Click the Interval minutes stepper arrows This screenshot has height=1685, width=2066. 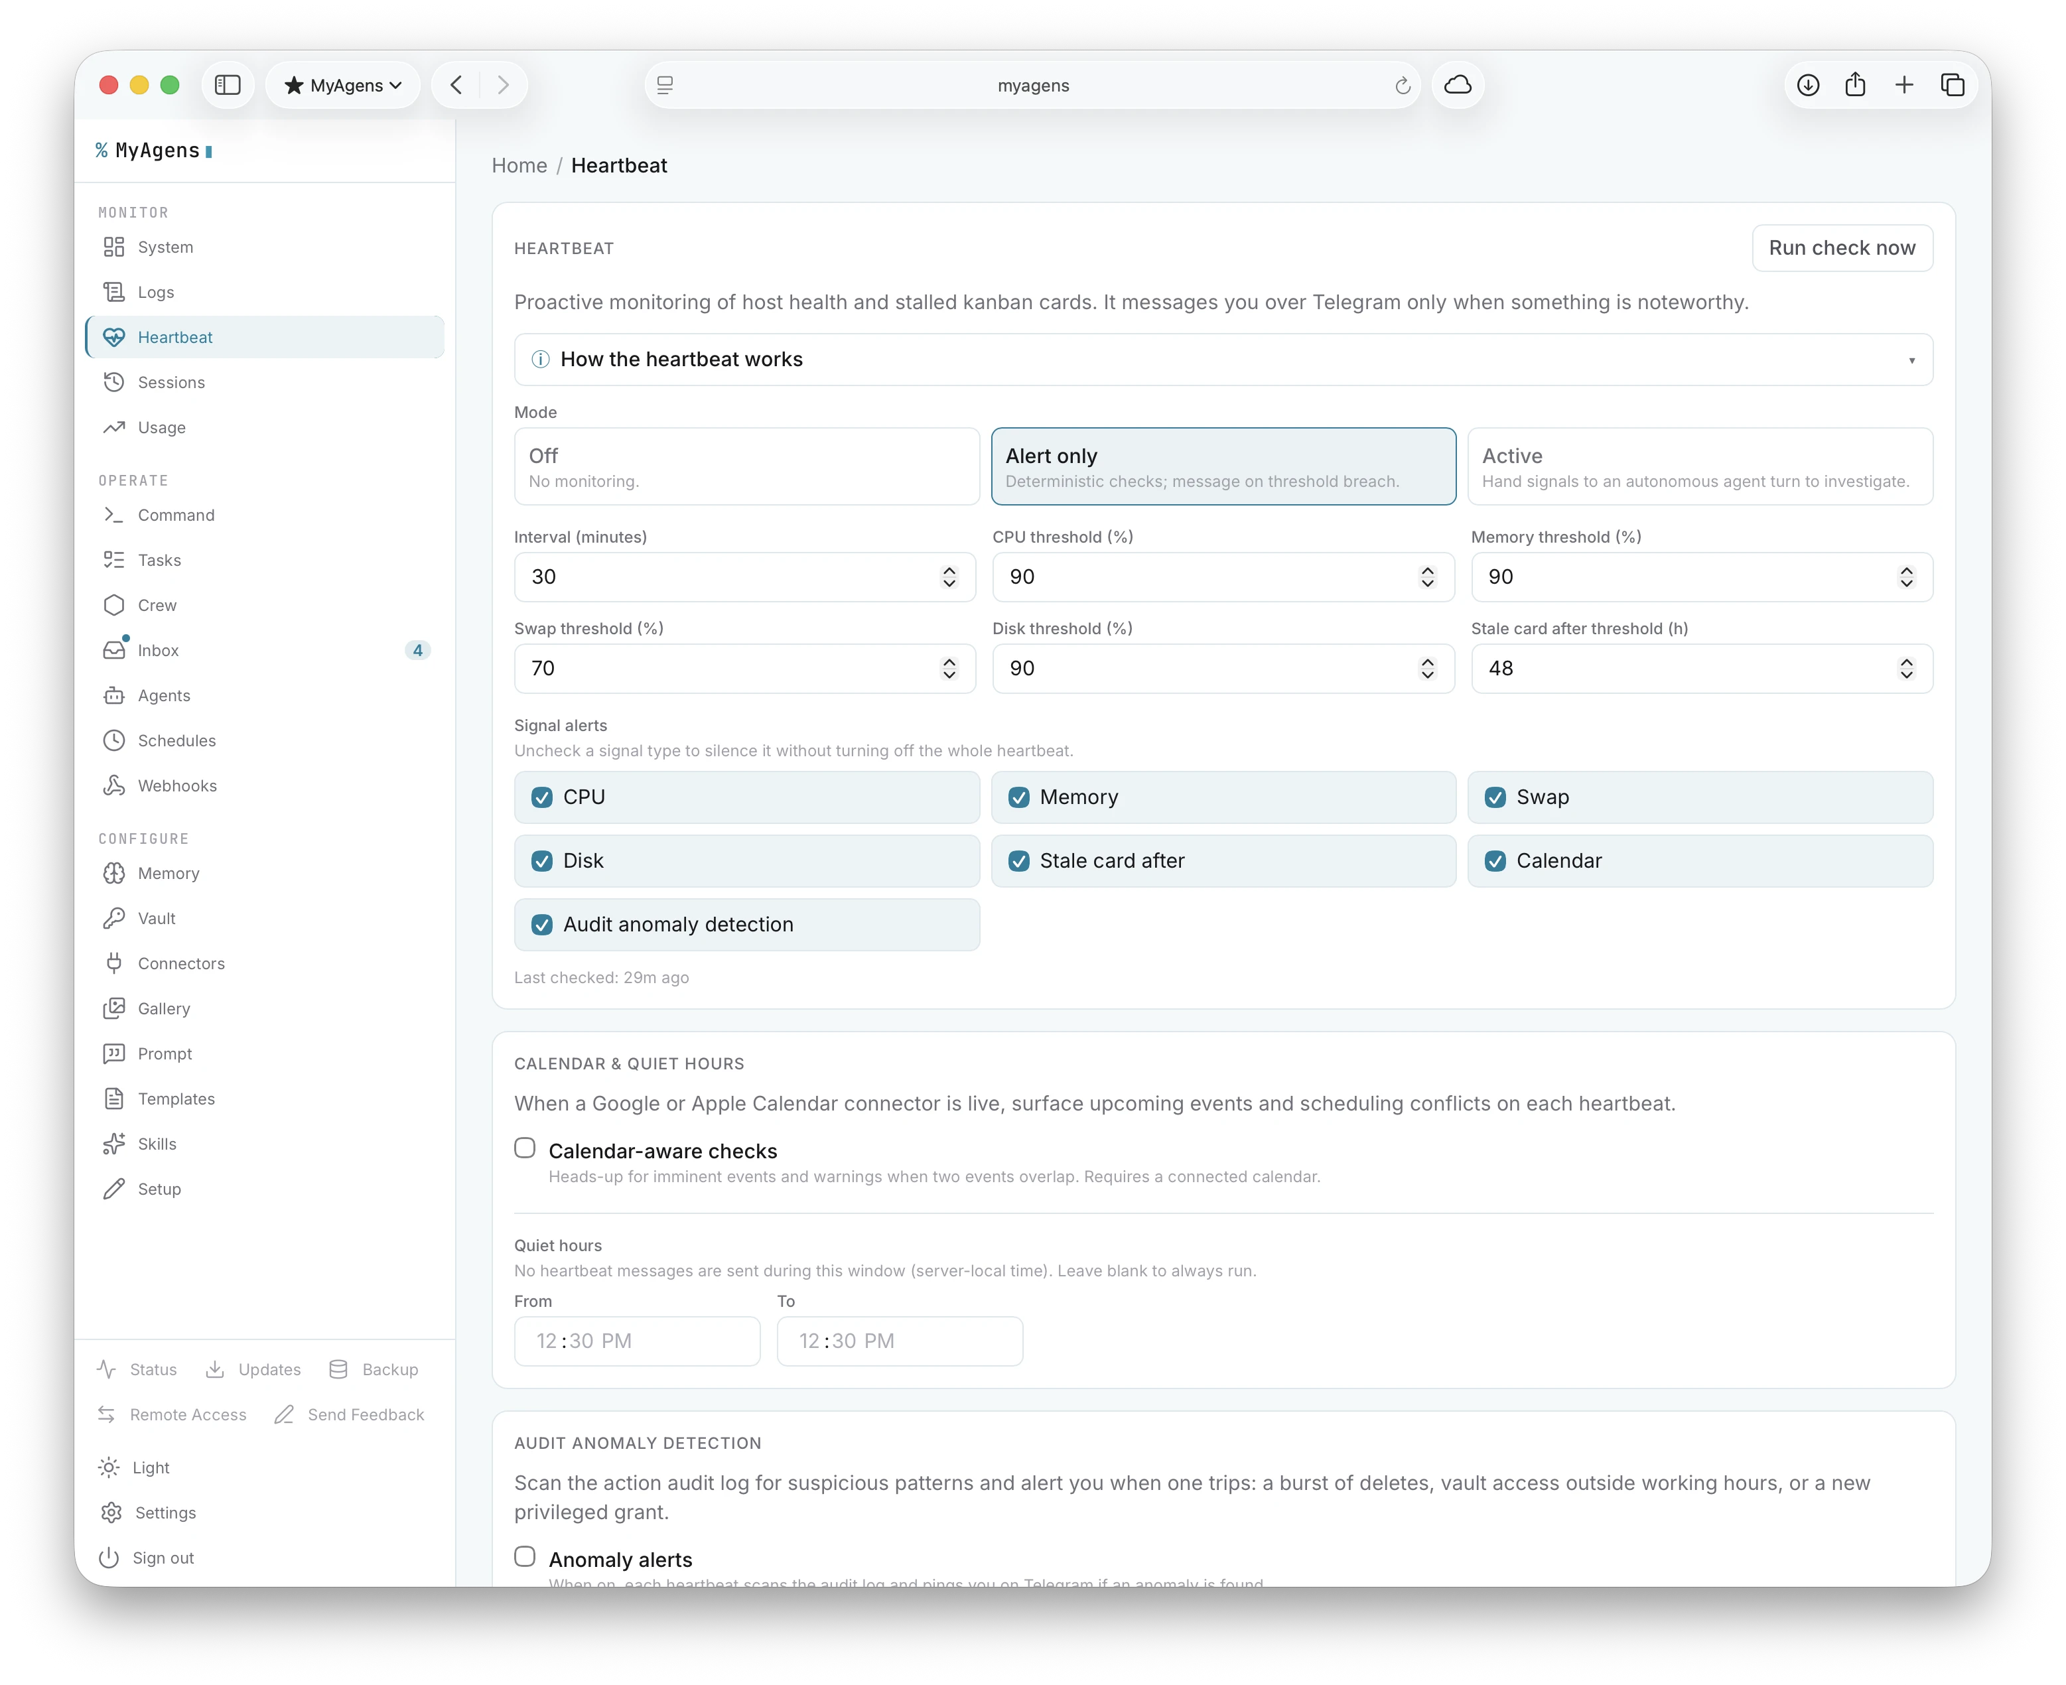pos(949,578)
